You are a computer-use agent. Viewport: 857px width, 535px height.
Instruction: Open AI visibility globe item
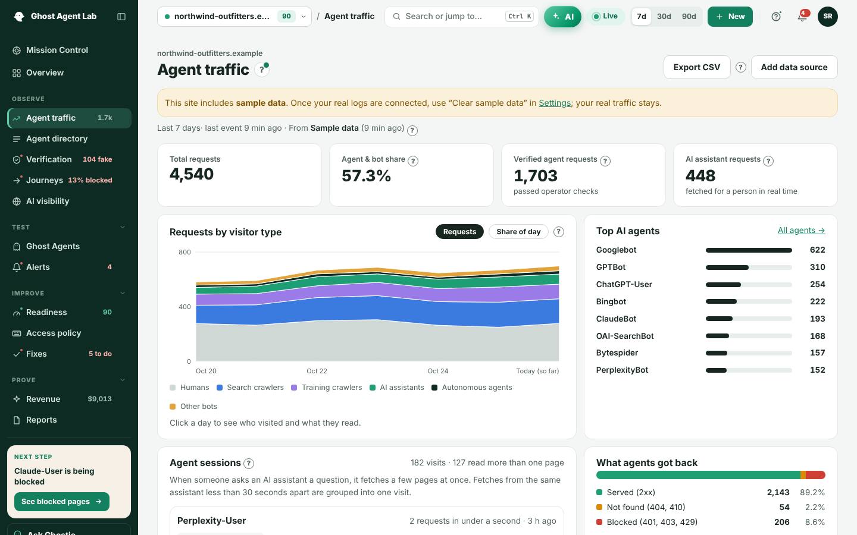[69, 202]
